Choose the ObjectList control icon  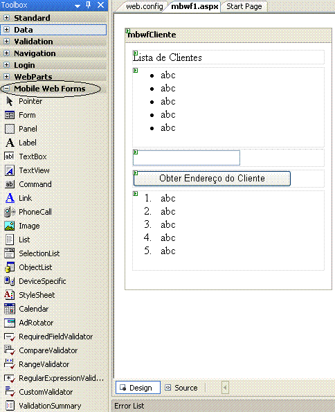10,267
